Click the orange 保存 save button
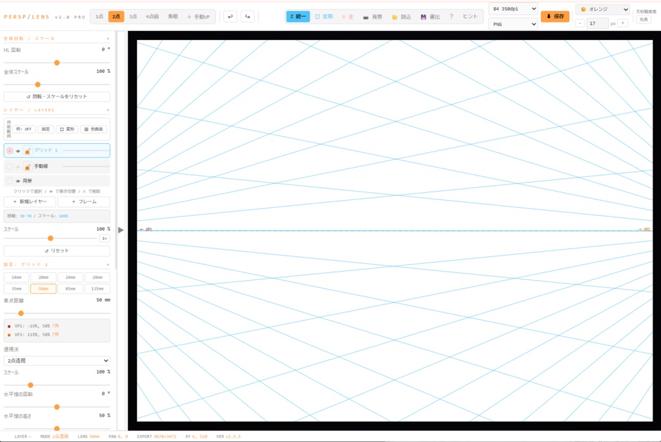The height and width of the screenshot is (442, 661). click(555, 16)
